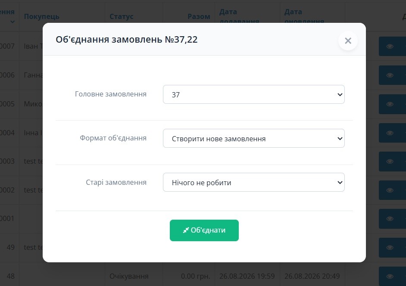406x286 pixels.
Task: Click the green Об'єднати button
Action: (204, 230)
